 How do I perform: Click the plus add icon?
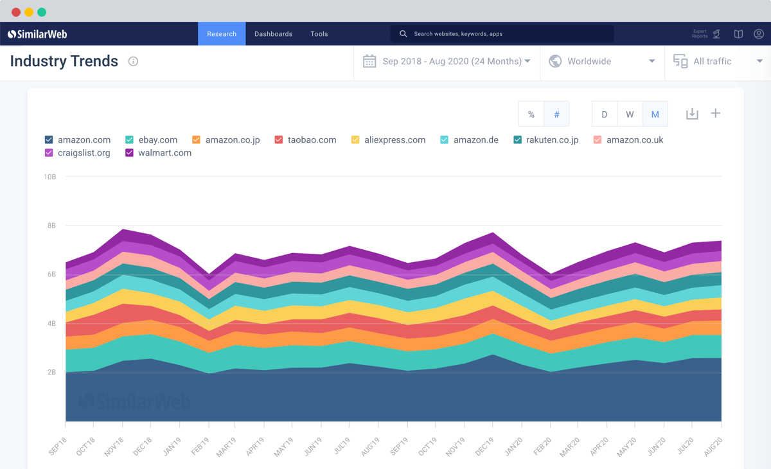[716, 113]
